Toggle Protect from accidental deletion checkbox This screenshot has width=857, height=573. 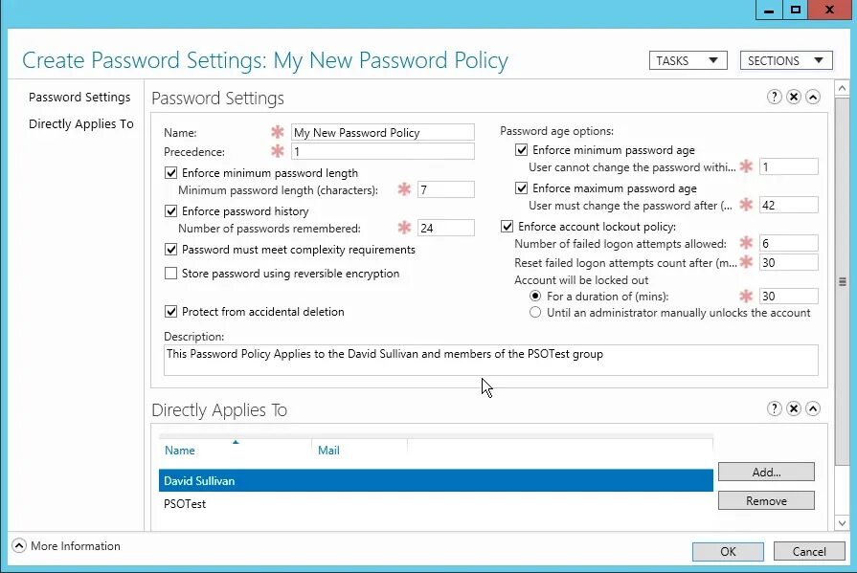(x=172, y=312)
